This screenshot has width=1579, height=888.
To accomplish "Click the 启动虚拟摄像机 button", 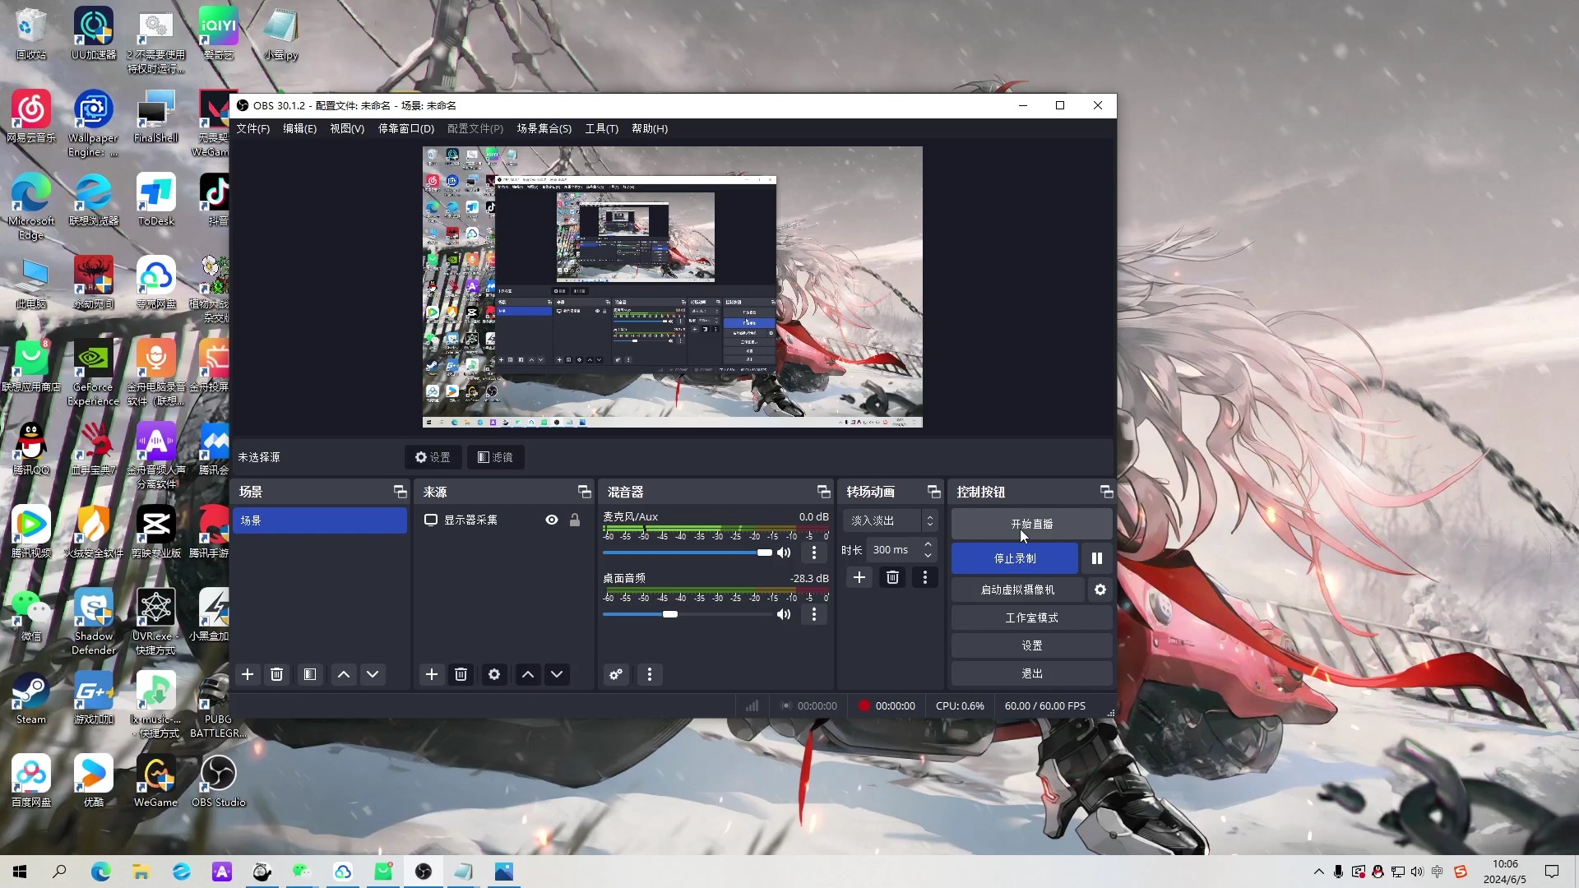I will [x=1017, y=590].
